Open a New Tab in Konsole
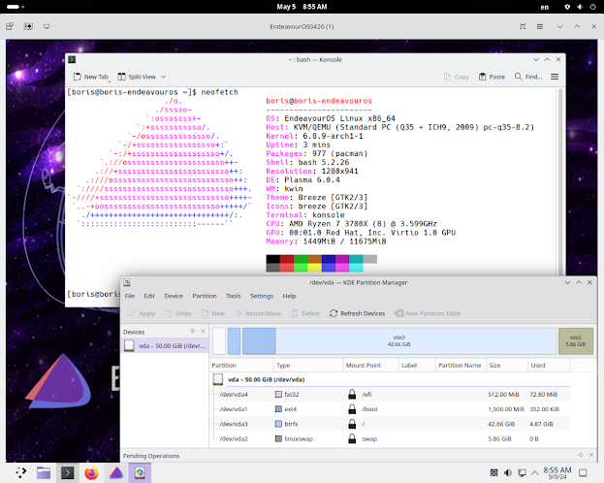 (90, 77)
